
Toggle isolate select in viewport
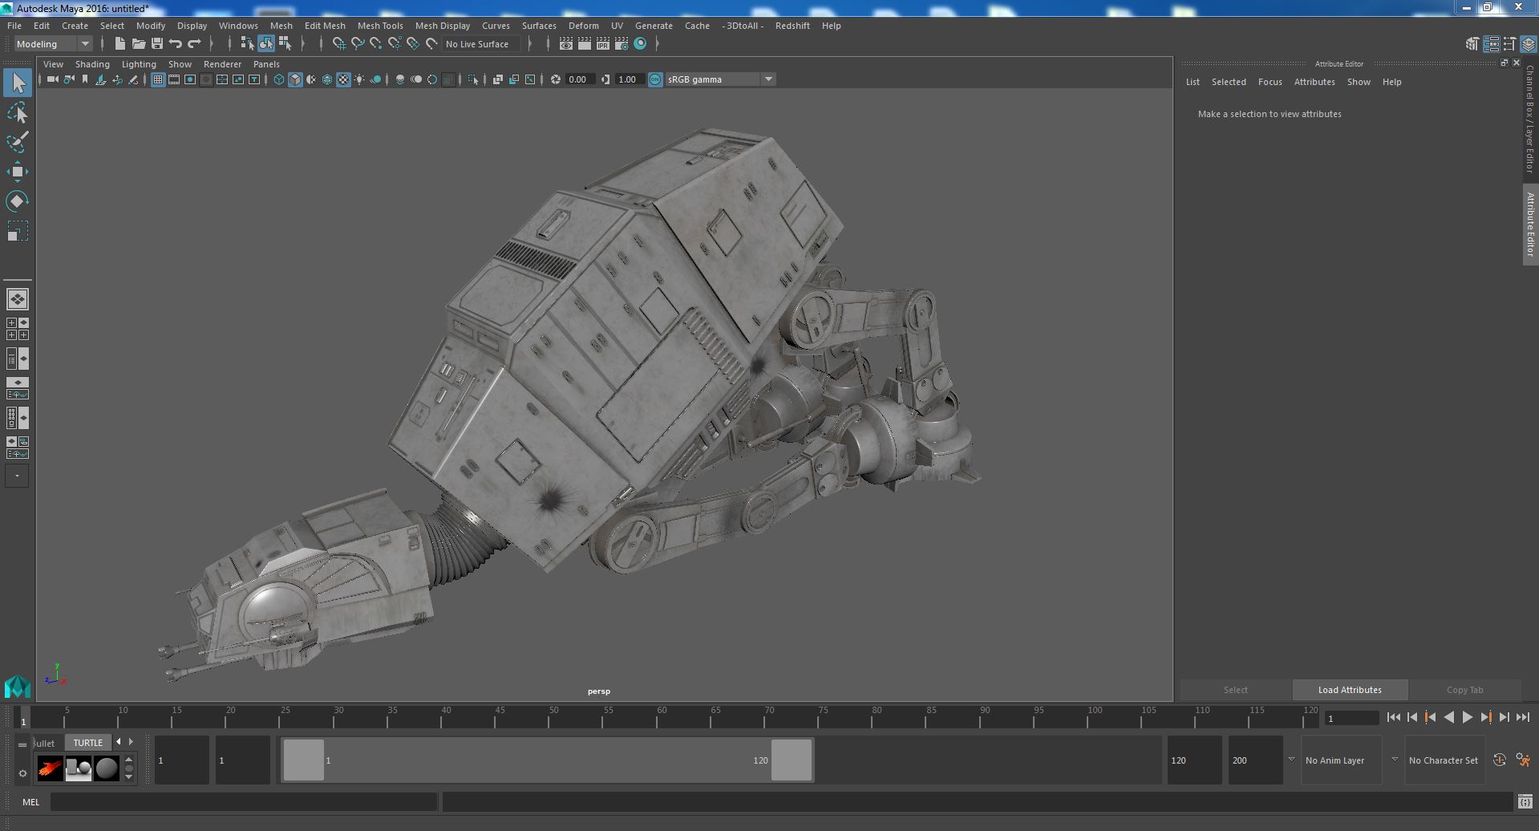point(473,79)
